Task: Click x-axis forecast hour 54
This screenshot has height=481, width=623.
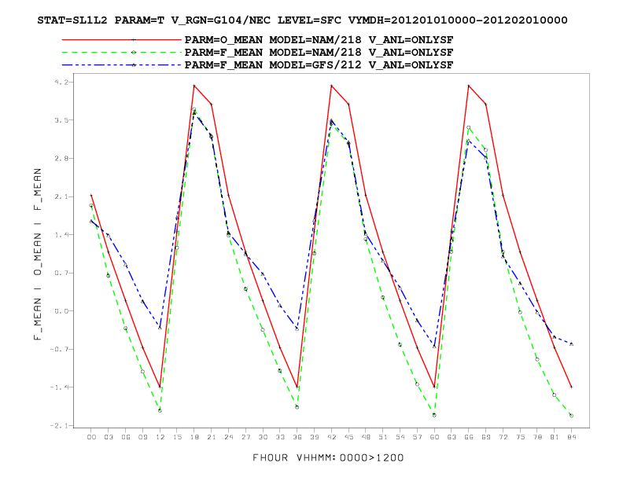Action: click(x=400, y=437)
